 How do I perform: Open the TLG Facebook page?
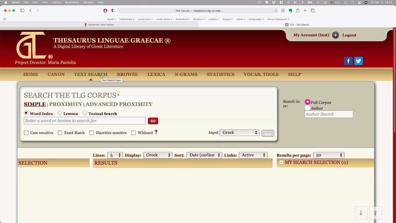(x=348, y=61)
